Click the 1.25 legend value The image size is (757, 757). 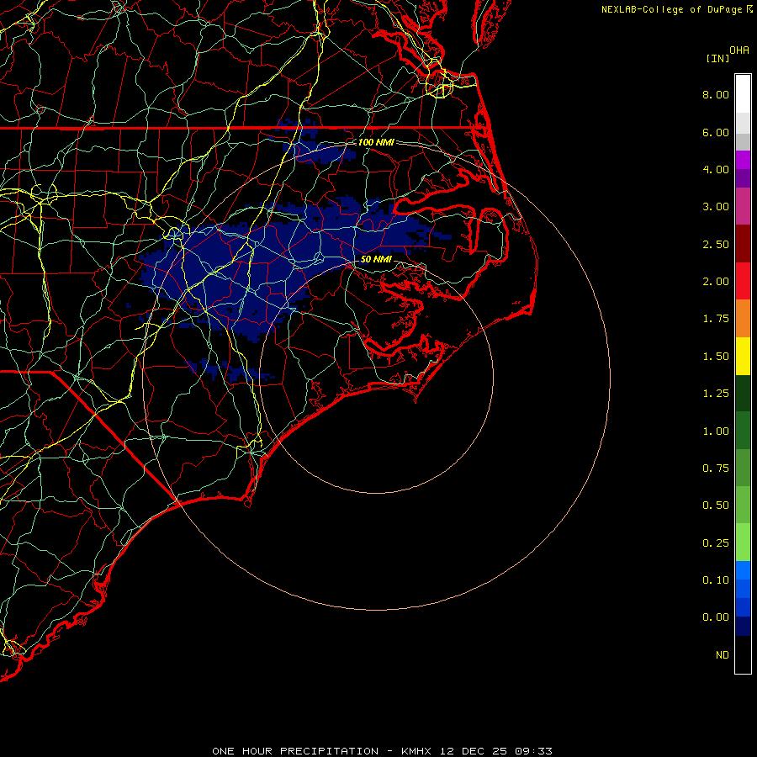[716, 394]
